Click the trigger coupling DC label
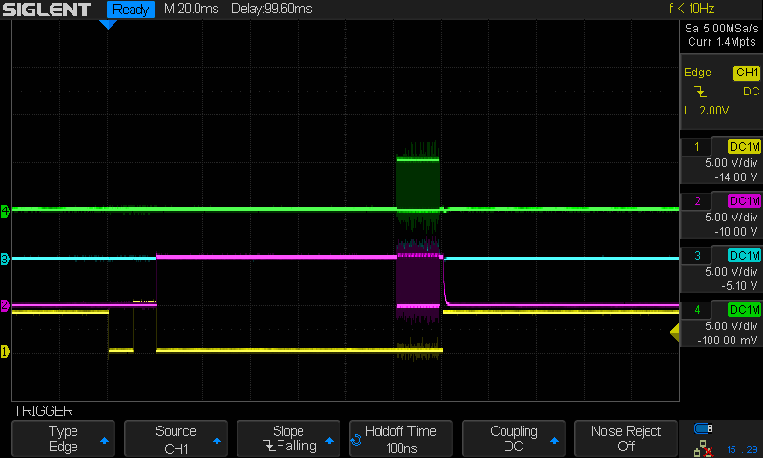 751,92
